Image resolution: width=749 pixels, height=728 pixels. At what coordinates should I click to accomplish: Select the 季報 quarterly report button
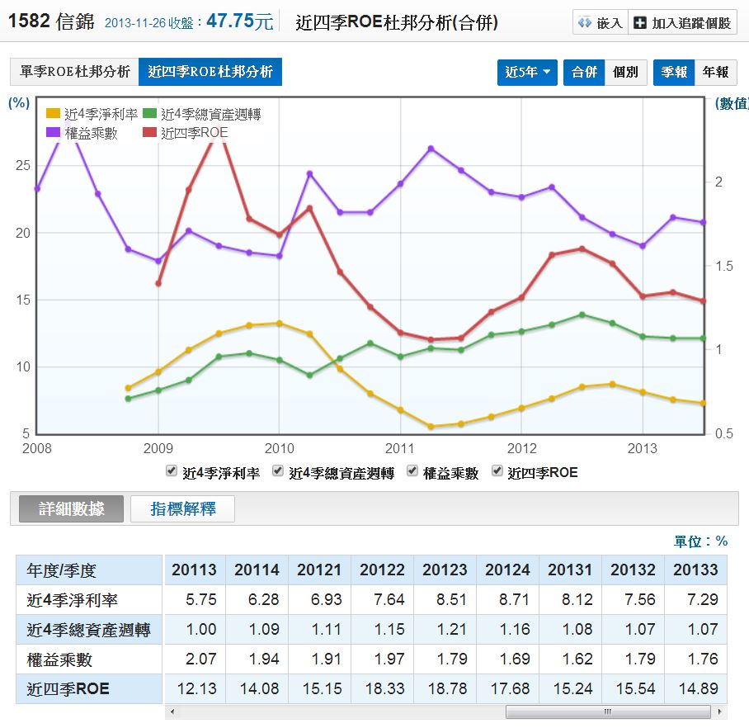click(674, 72)
